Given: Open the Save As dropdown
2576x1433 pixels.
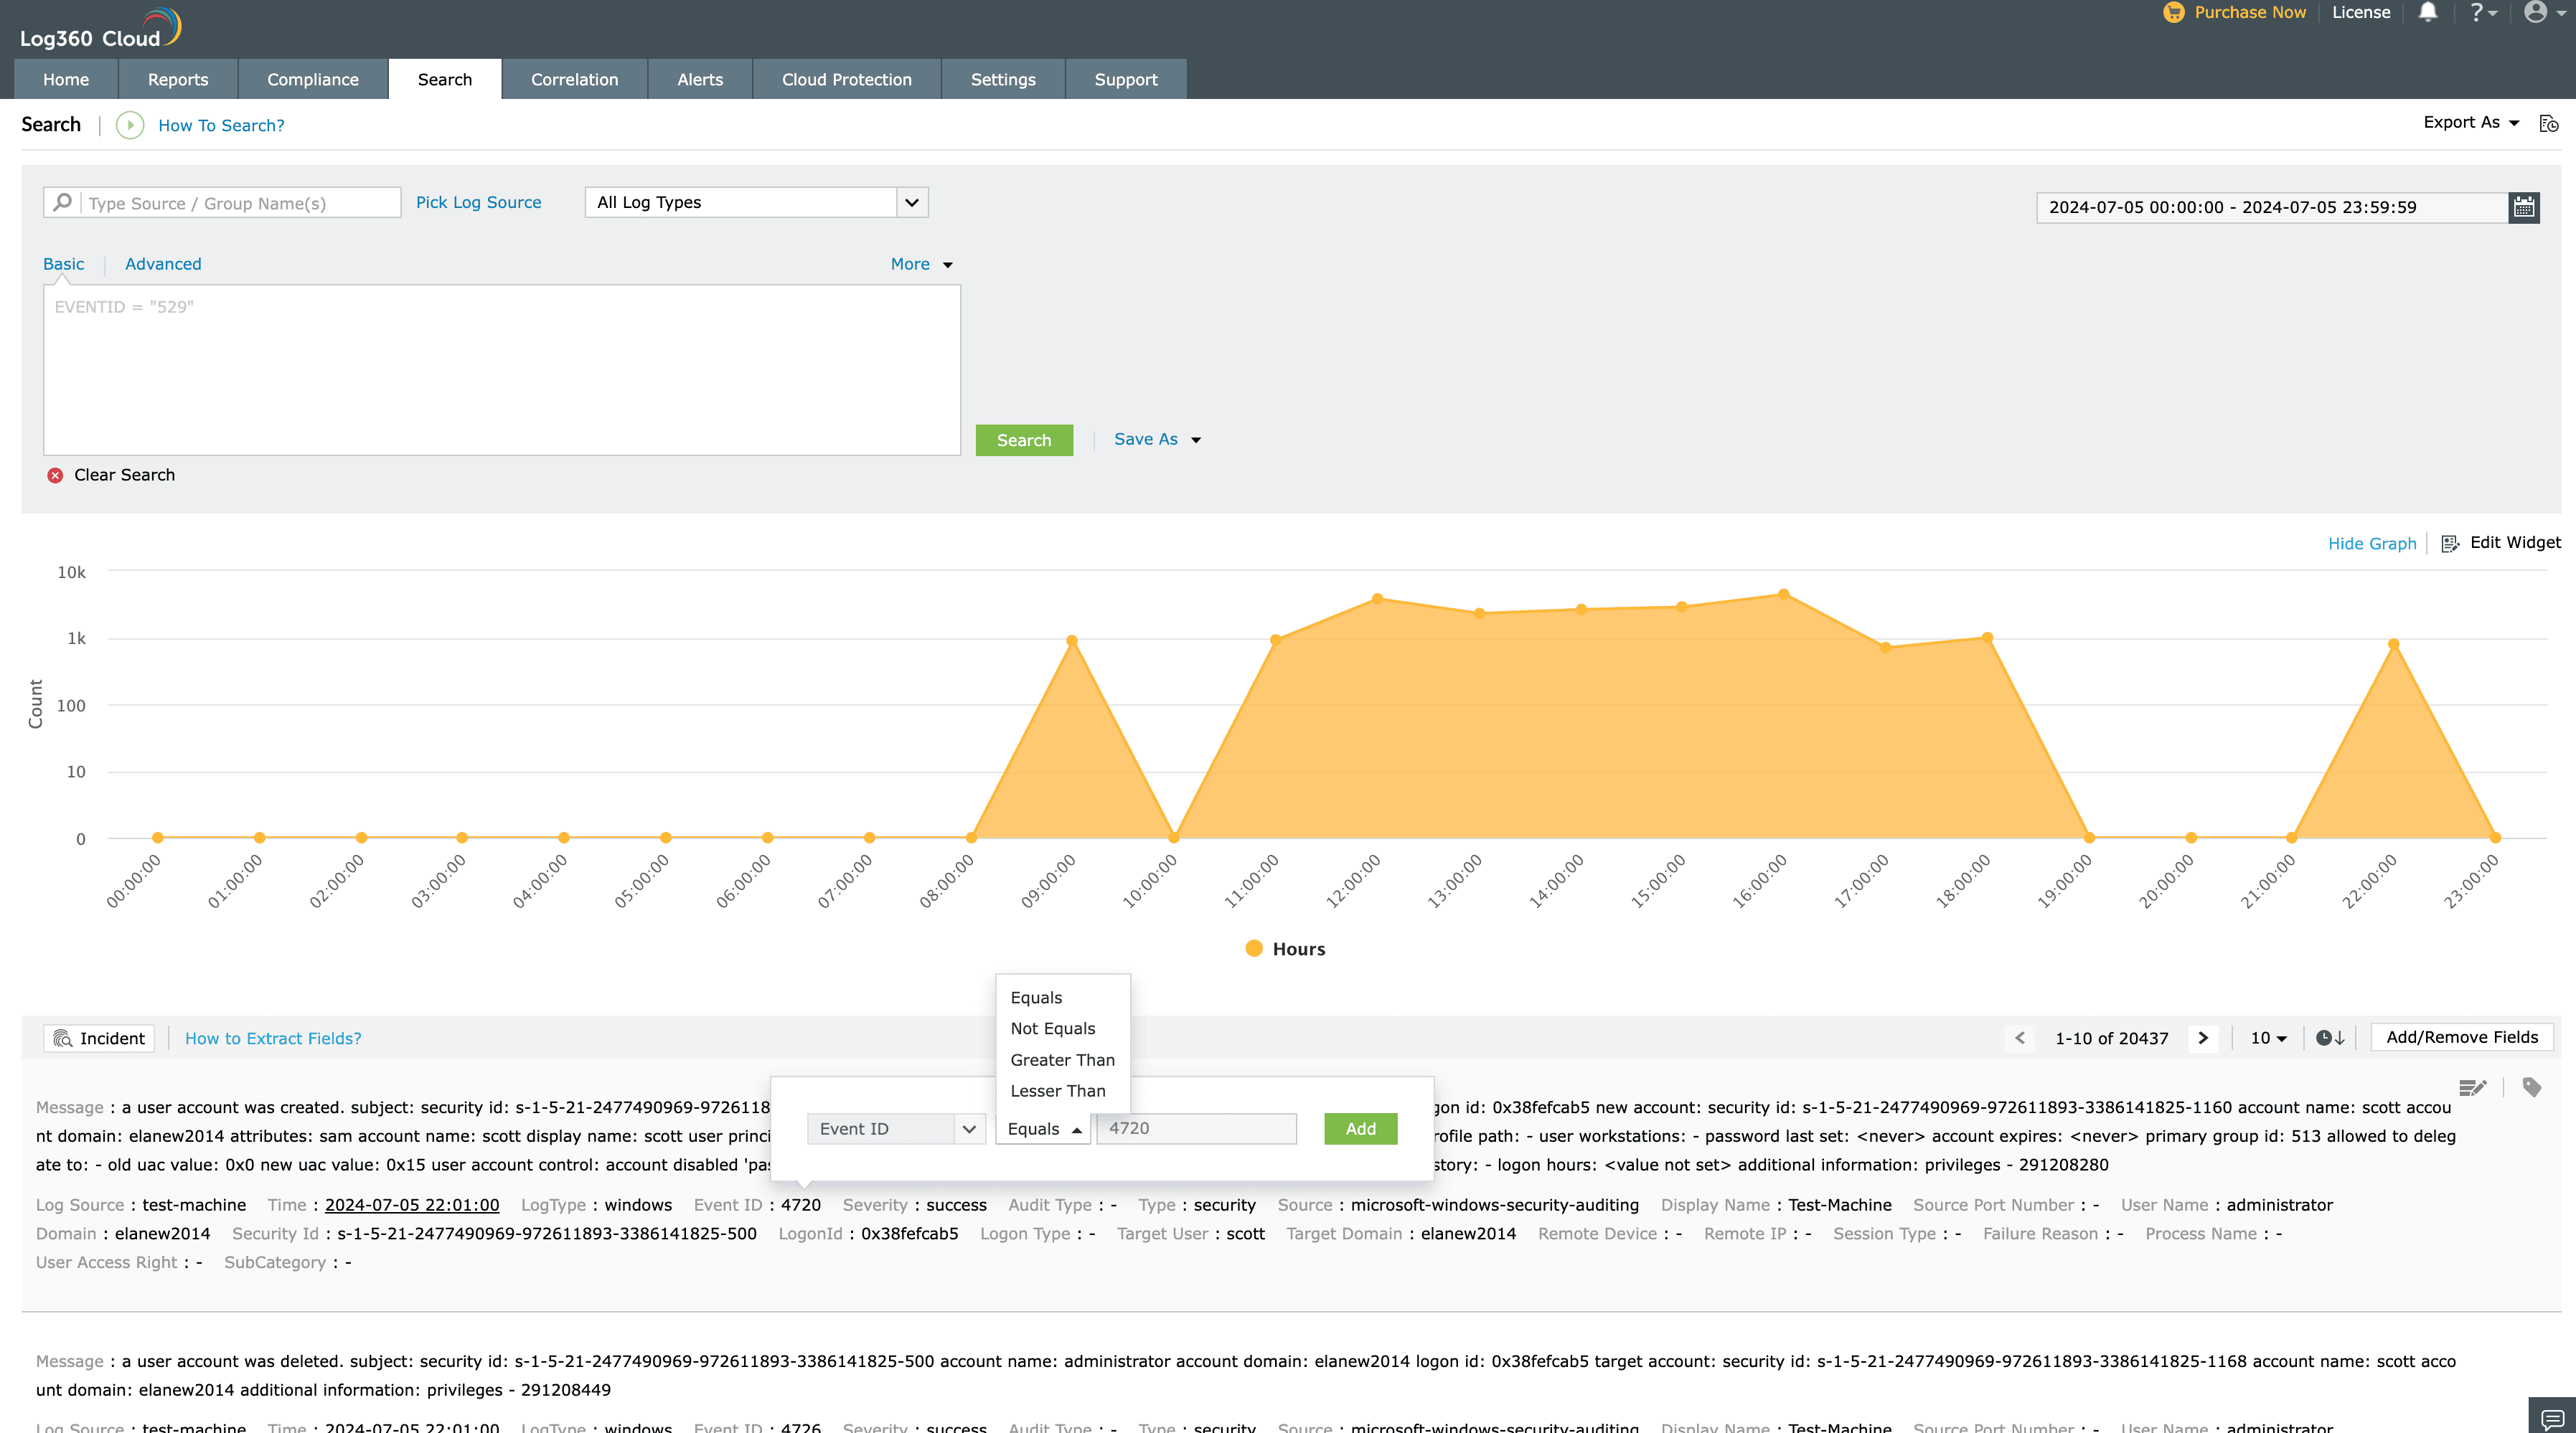Looking at the screenshot, I should coord(1157,440).
